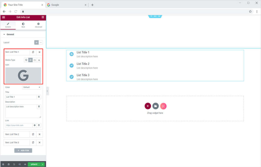Set media type to none
This screenshot has width=261, height=167.
(26, 60)
